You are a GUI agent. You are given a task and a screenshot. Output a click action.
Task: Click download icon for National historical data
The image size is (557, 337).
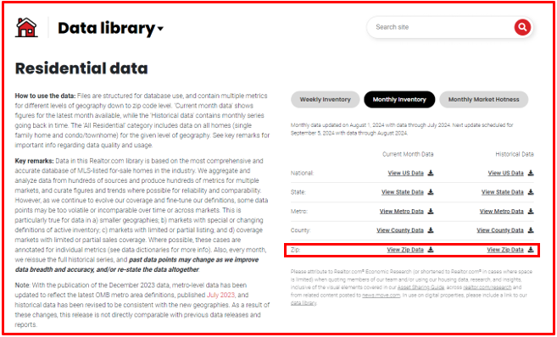click(531, 173)
